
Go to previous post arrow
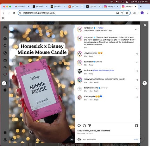[4, 83]
